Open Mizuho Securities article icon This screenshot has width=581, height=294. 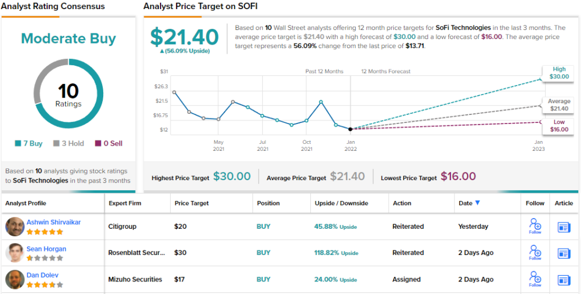(x=563, y=279)
